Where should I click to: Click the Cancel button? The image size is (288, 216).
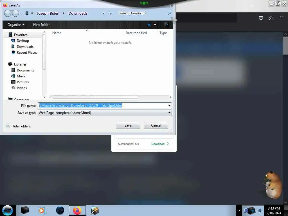[156, 125]
